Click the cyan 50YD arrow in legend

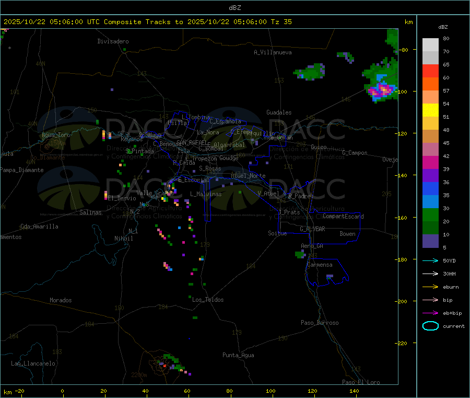[x=430, y=260]
